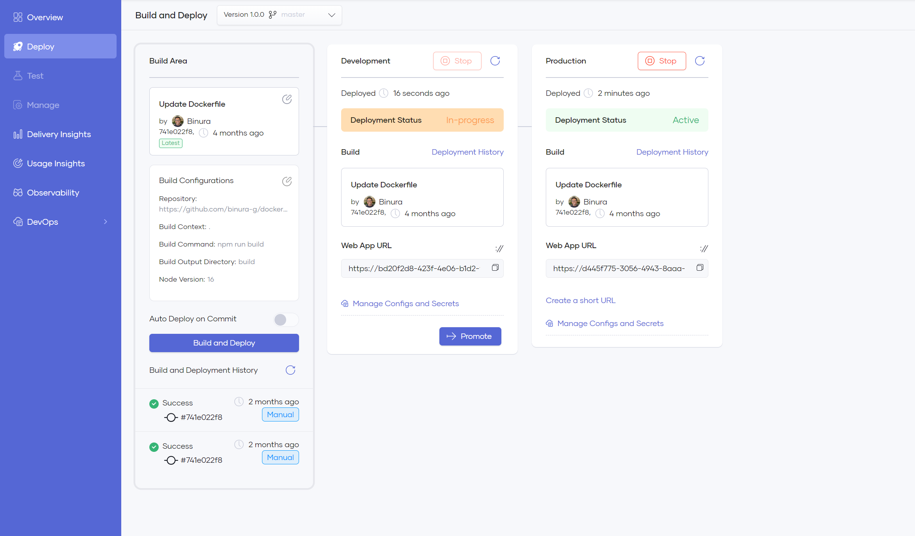Click the Active deployment status
The image size is (915, 536).
click(685, 120)
